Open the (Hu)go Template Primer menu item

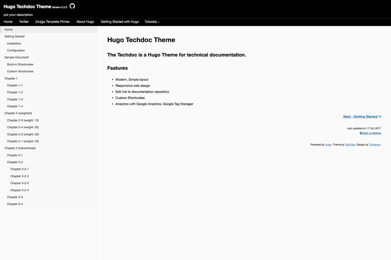click(x=52, y=21)
